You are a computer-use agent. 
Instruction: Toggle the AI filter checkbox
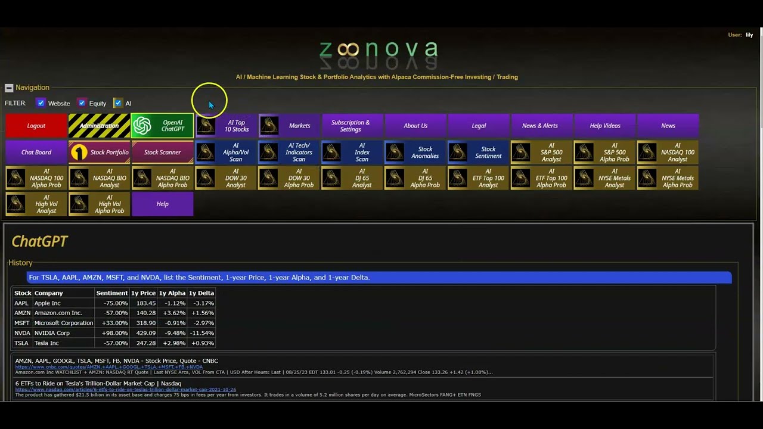tap(117, 103)
